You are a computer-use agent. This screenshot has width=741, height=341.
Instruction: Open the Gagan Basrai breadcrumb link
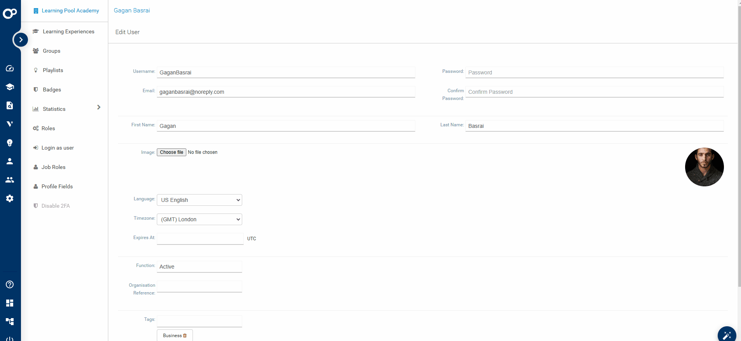(x=132, y=10)
